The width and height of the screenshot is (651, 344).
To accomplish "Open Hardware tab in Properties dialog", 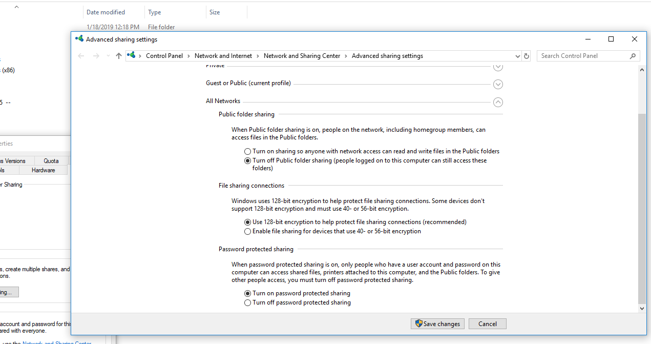I will tap(44, 170).
